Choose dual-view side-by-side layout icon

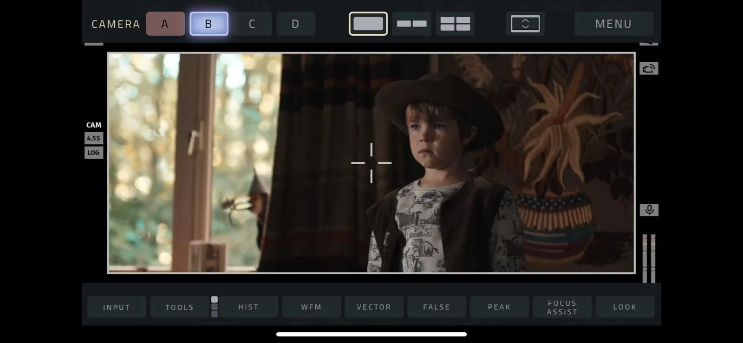(x=412, y=24)
